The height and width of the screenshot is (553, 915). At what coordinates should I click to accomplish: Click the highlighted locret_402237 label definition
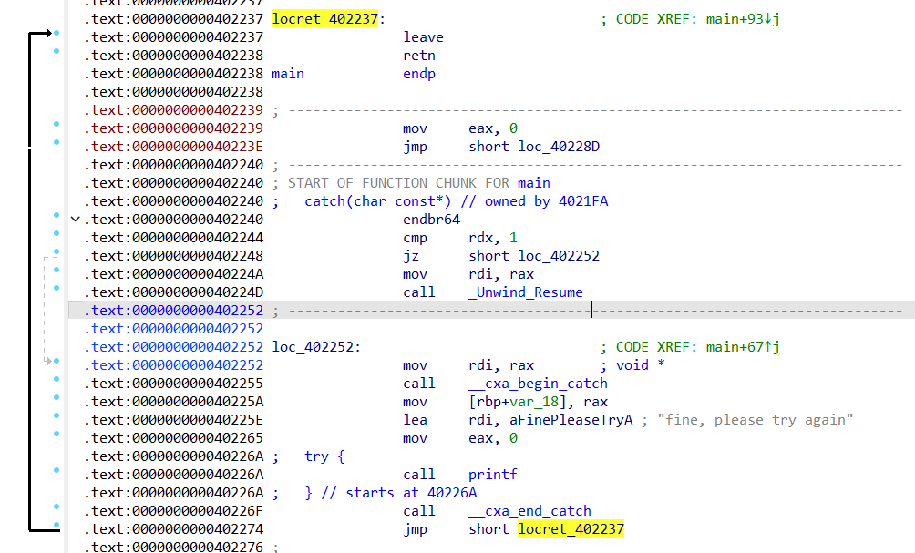[x=324, y=19]
